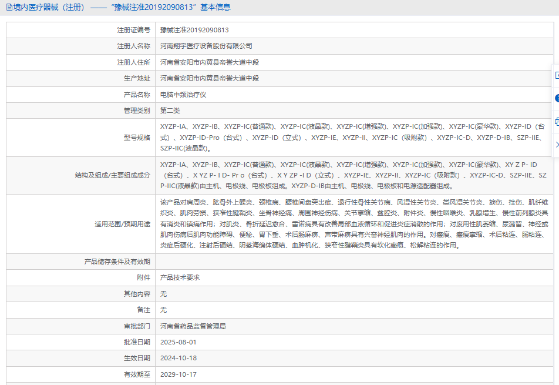
Task: Click registrant name 河南翔宇医疗设备股份有限公司
Action: tap(206, 46)
